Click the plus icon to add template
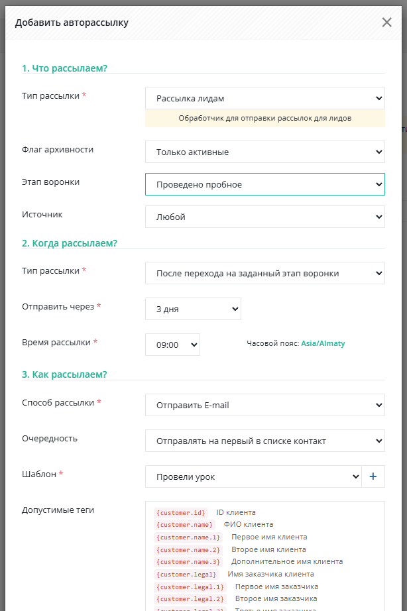The height and width of the screenshot is (611, 407). 373,476
